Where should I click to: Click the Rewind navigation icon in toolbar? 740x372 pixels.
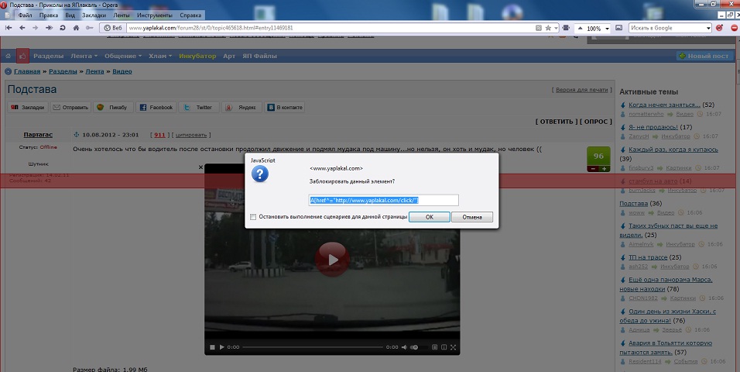click(9, 28)
